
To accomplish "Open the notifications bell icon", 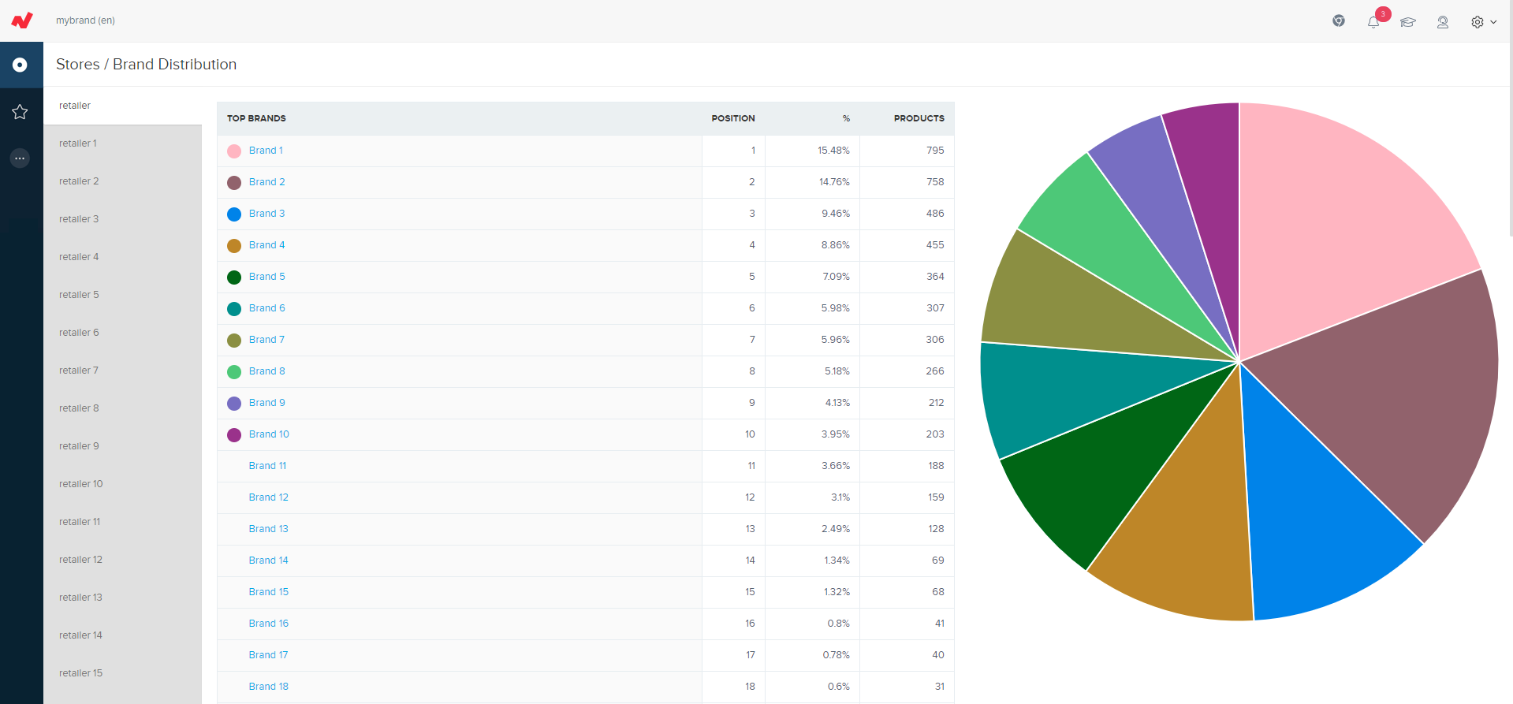I will click(1373, 22).
